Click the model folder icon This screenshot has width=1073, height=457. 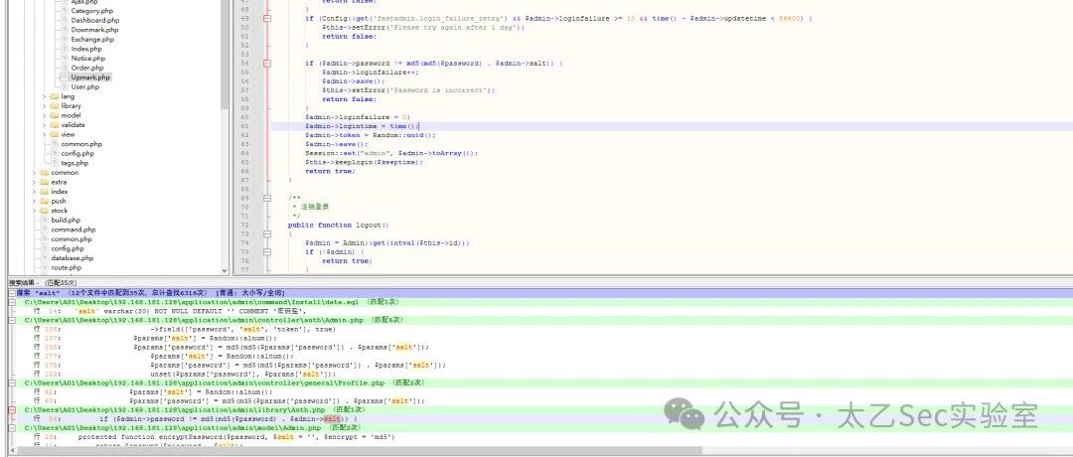click(55, 115)
